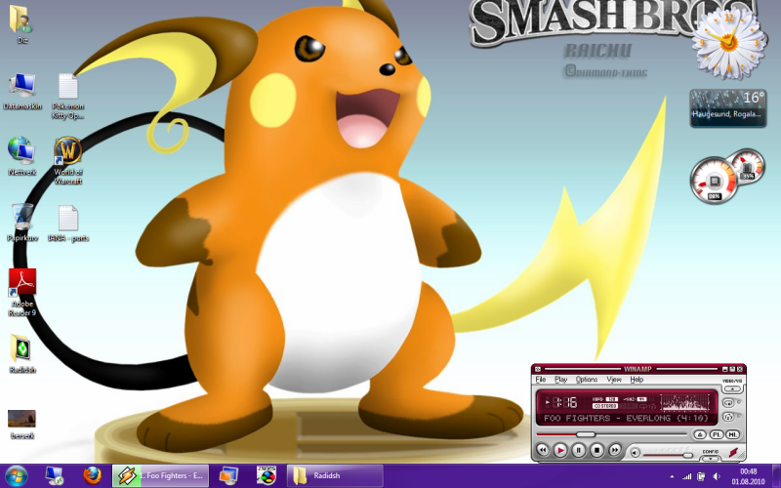Launch World of Warcraft shortcut

(x=68, y=161)
